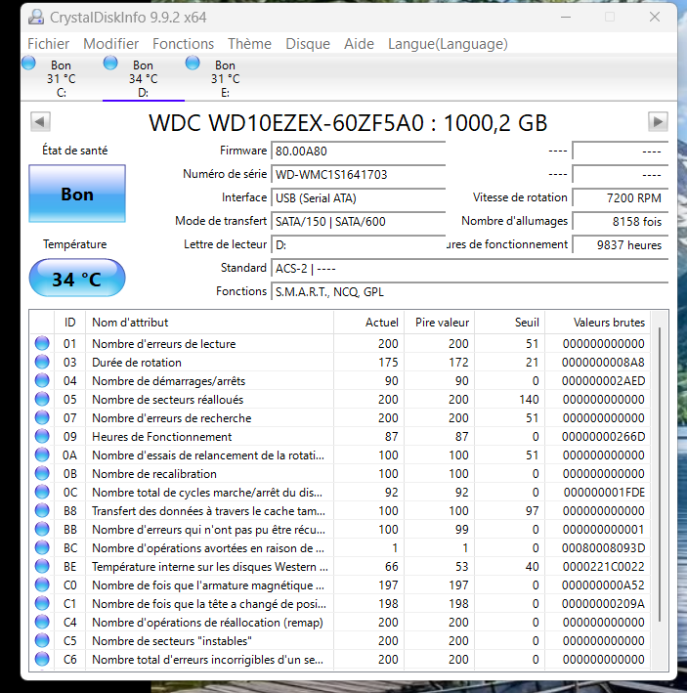The image size is (687, 693).
Task: Click the serial number field WD-WMC1S1641703
Action: point(359,175)
